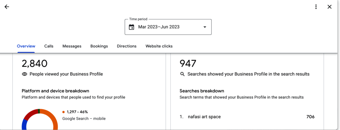Select 'Searches showed your Business Profile' description
Image resolution: width=340 pixels, height=130 pixels.
248,74
